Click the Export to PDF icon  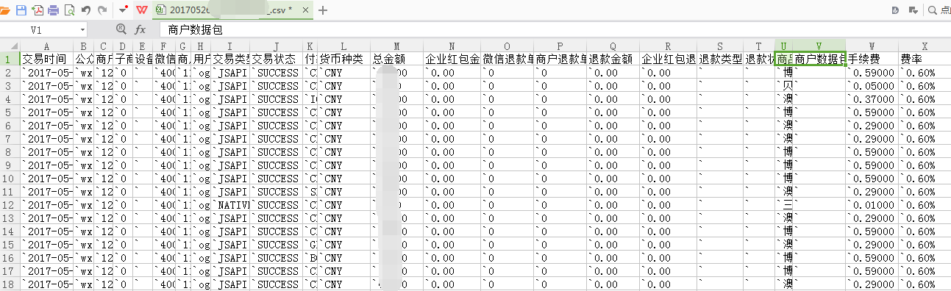[37, 10]
